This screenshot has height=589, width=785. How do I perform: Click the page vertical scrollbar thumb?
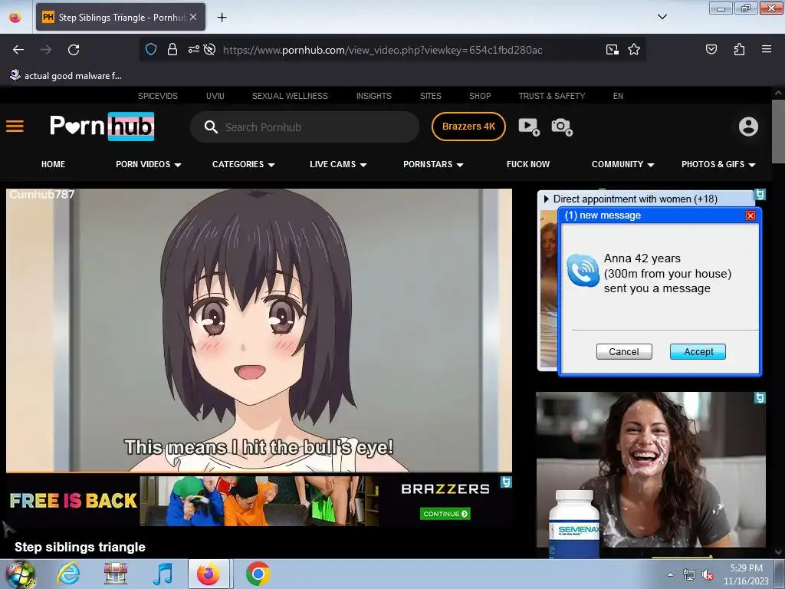click(x=778, y=131)
